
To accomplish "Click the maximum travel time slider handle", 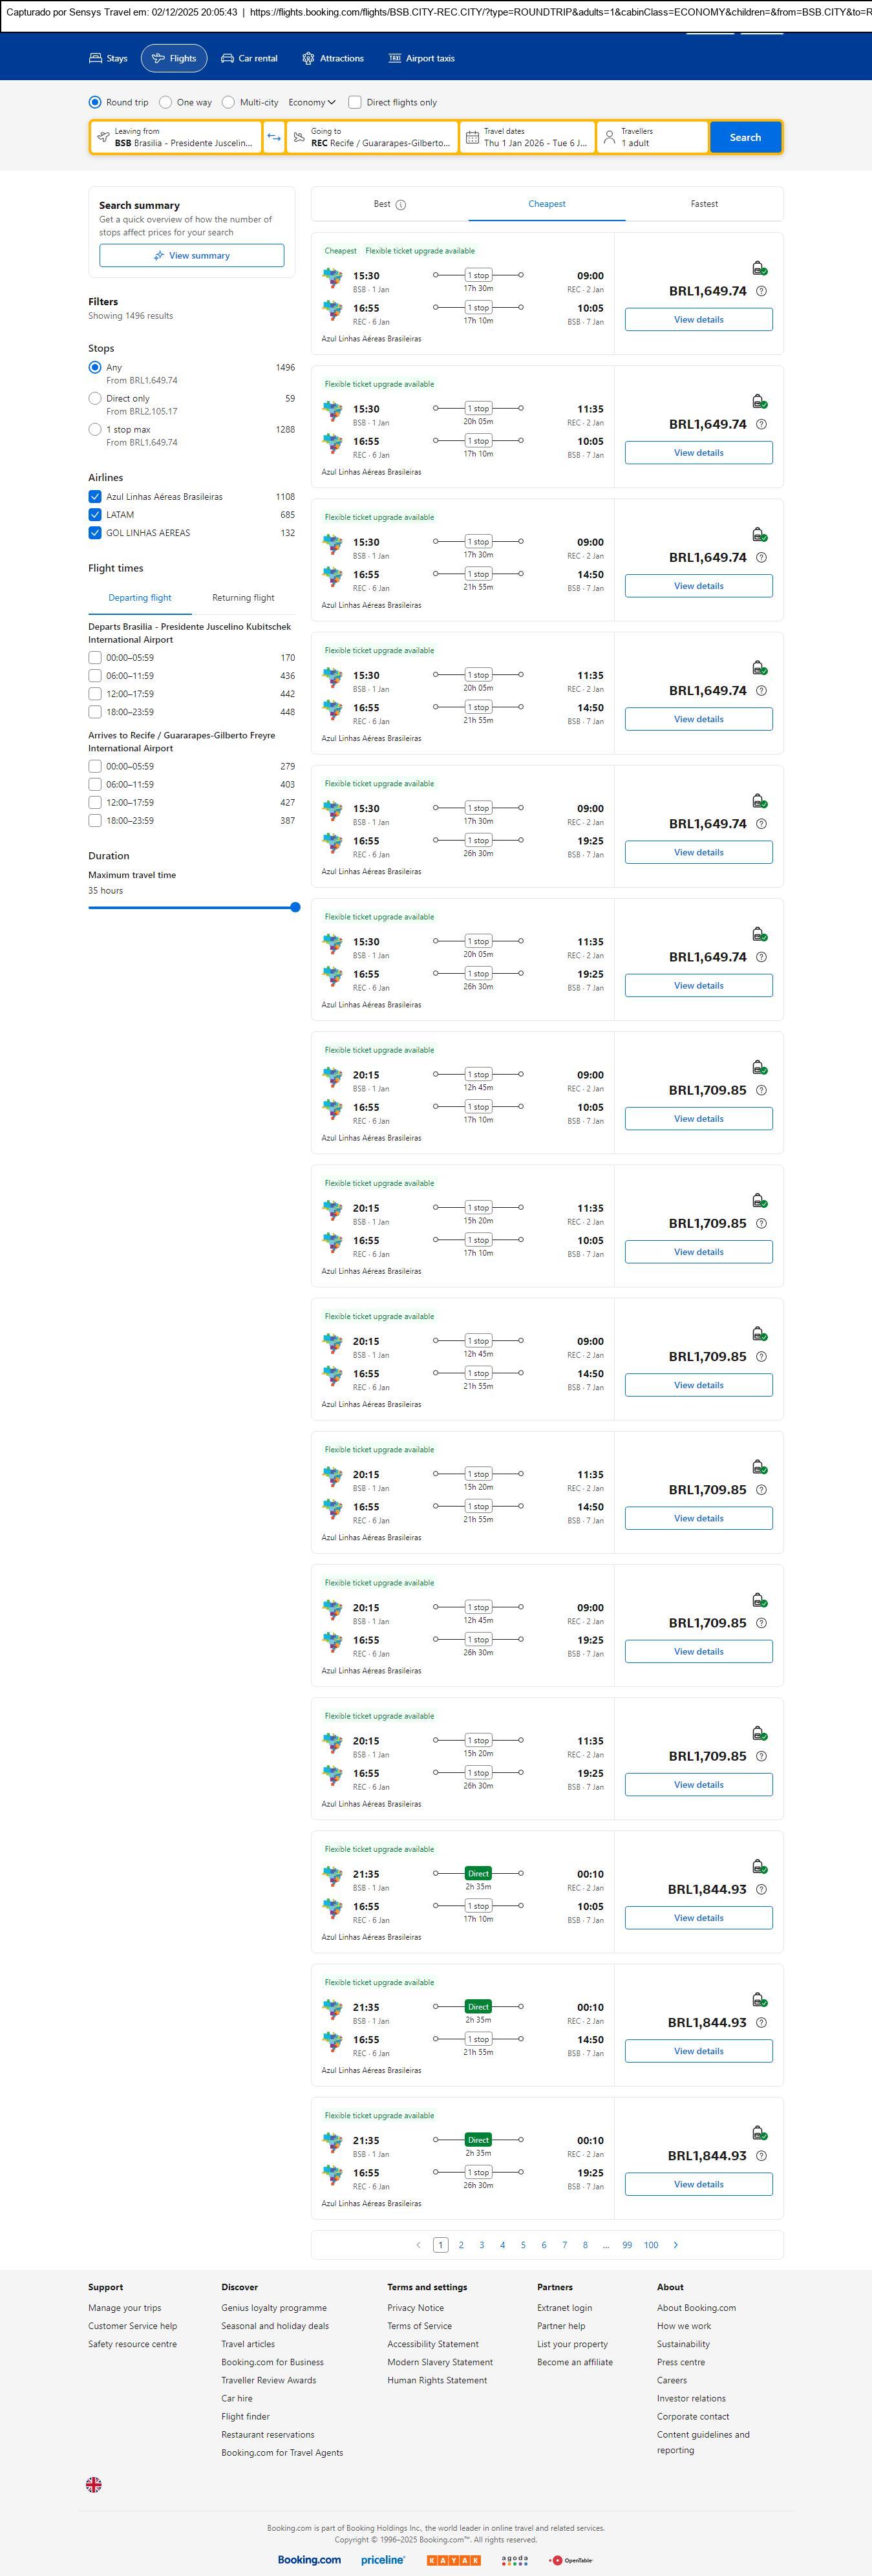I will (x=295, y=907).
